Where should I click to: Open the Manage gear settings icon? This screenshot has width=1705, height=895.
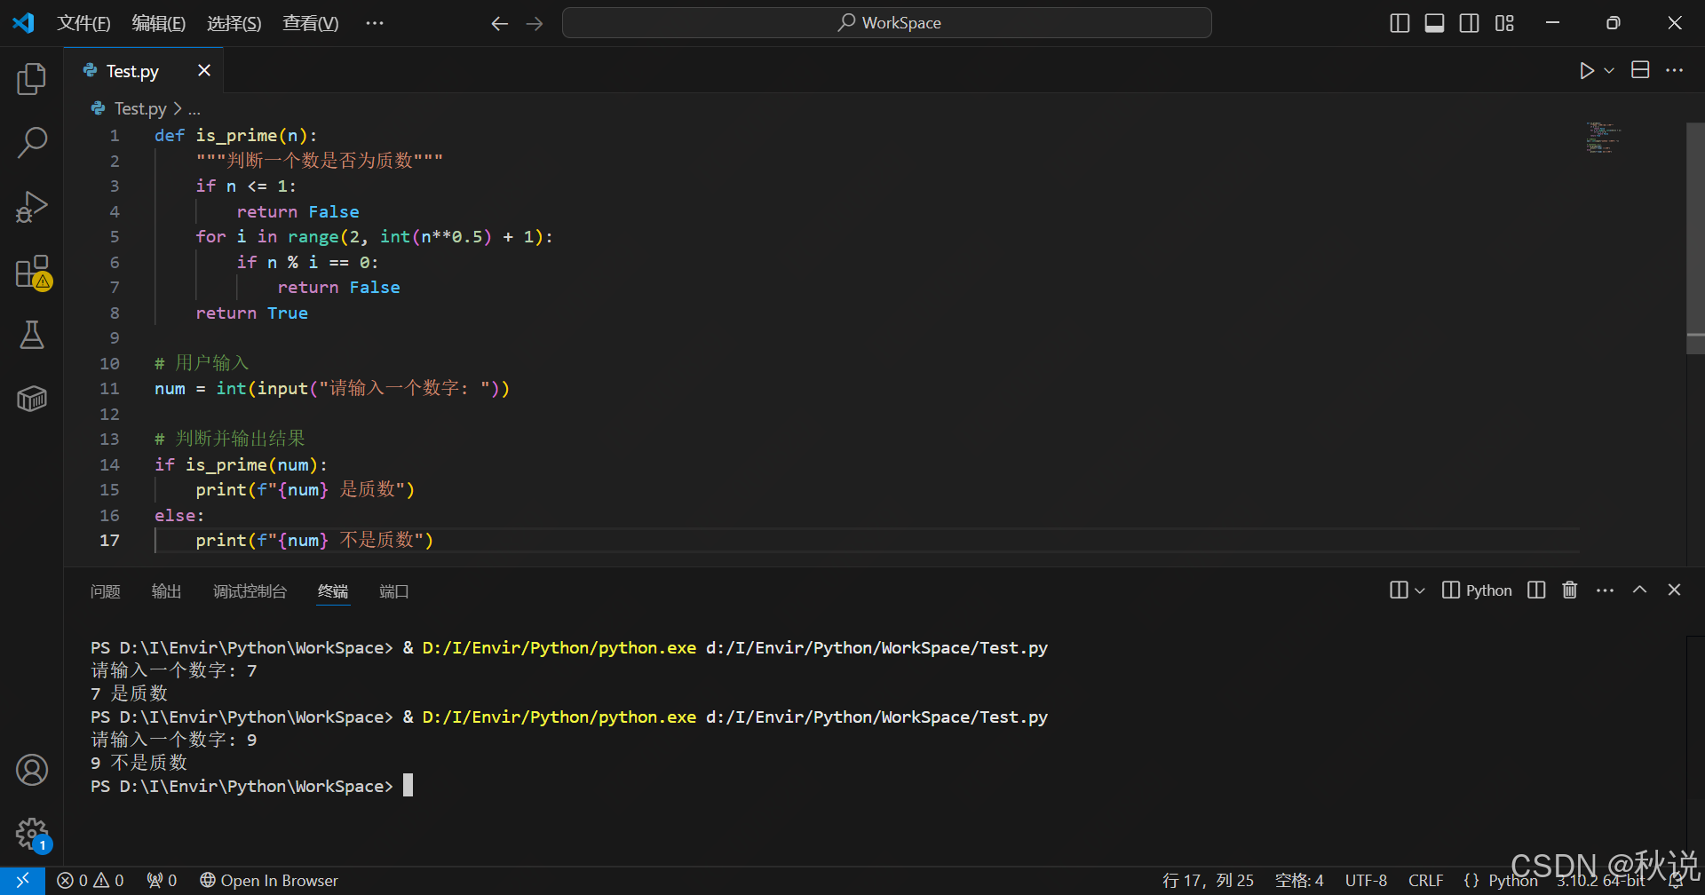click(x=33, y=835)
